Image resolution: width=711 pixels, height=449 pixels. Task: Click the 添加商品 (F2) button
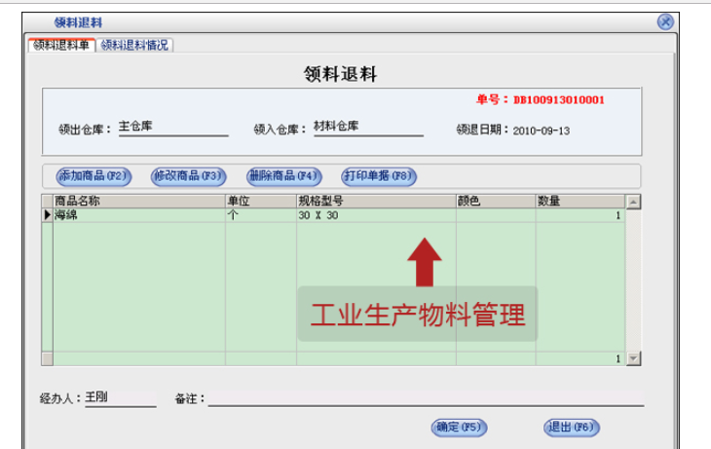(x=94, y=176)
